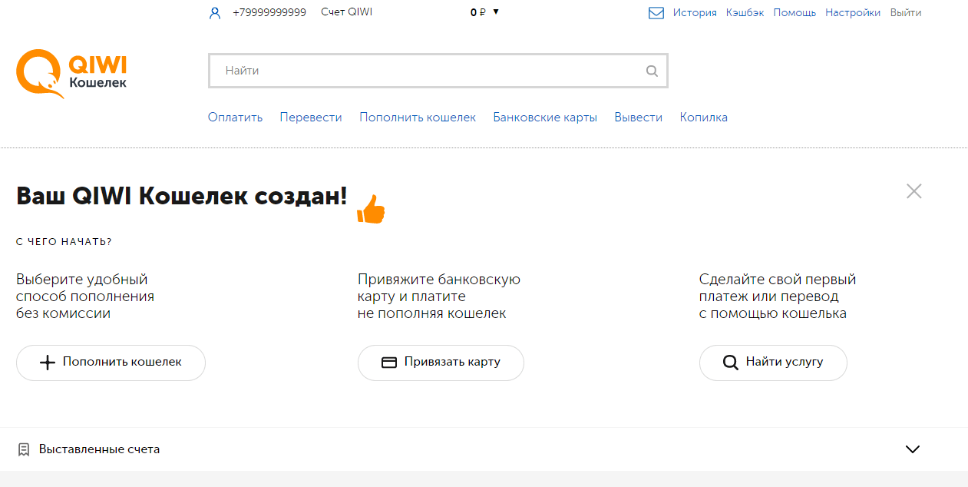
Task: Click the receipt icon near Выставленные счета
Action: pos(24,449)
